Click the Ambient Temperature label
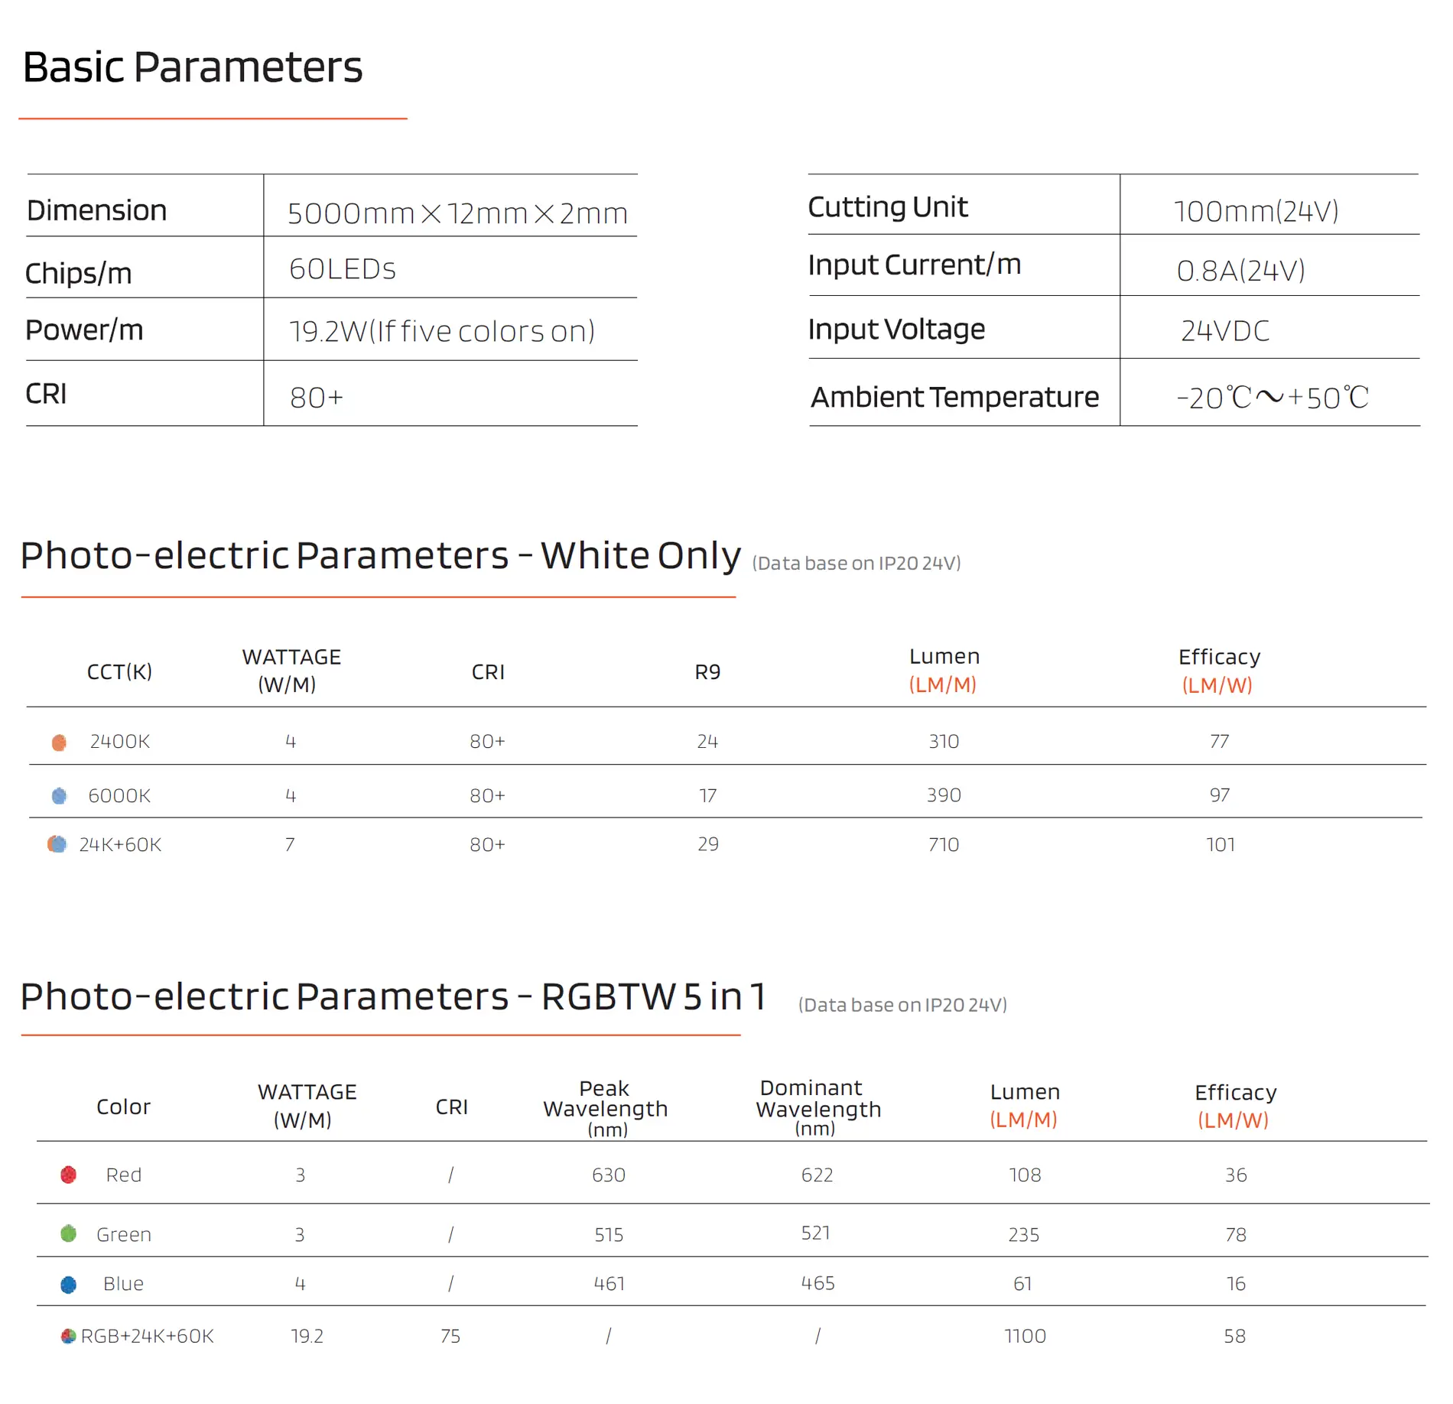Image resolution: width=1453 pixels, height=1404 pixels. click(x=954, y=398)
